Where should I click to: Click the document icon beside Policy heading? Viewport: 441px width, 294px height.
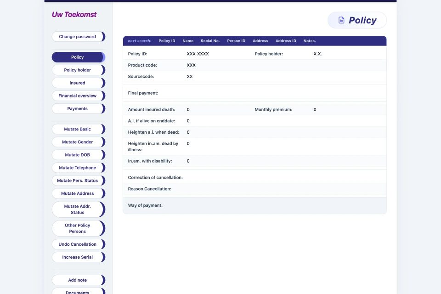341,20
